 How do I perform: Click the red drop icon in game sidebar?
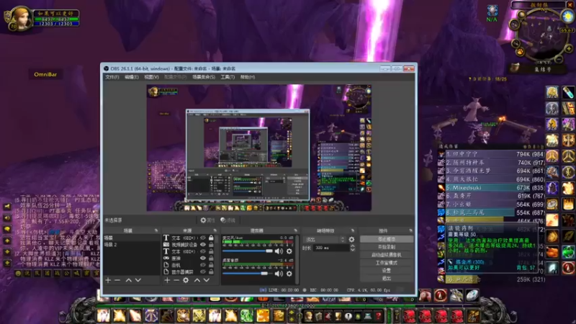(568, 268)
